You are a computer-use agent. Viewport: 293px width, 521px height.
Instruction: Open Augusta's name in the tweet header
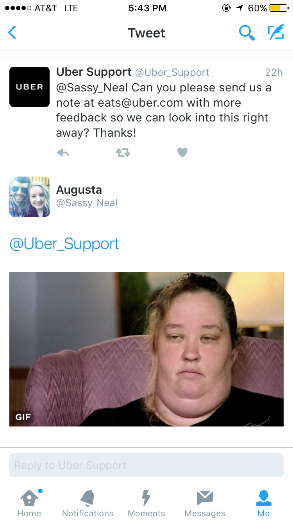79,190
